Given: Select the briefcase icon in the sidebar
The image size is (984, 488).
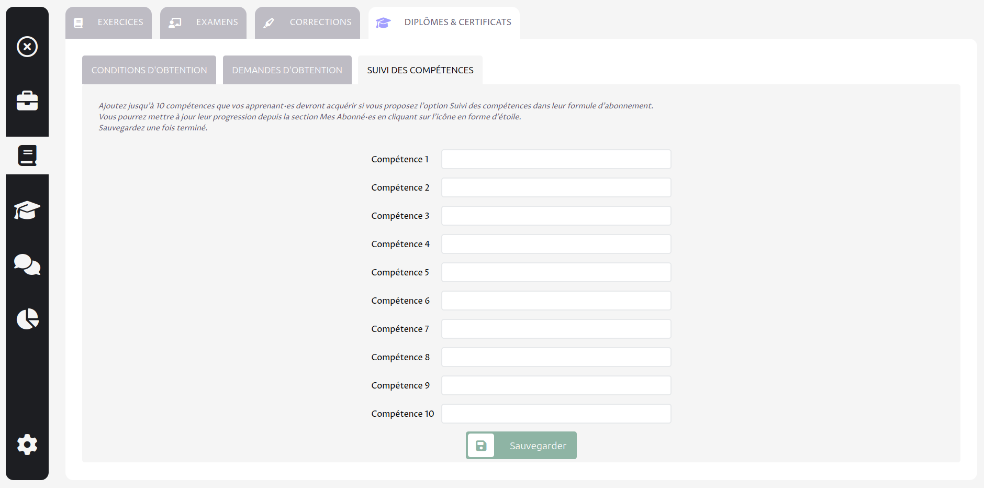Looking at the screenshot, I should pyautogui.click(x=27, y=100).
